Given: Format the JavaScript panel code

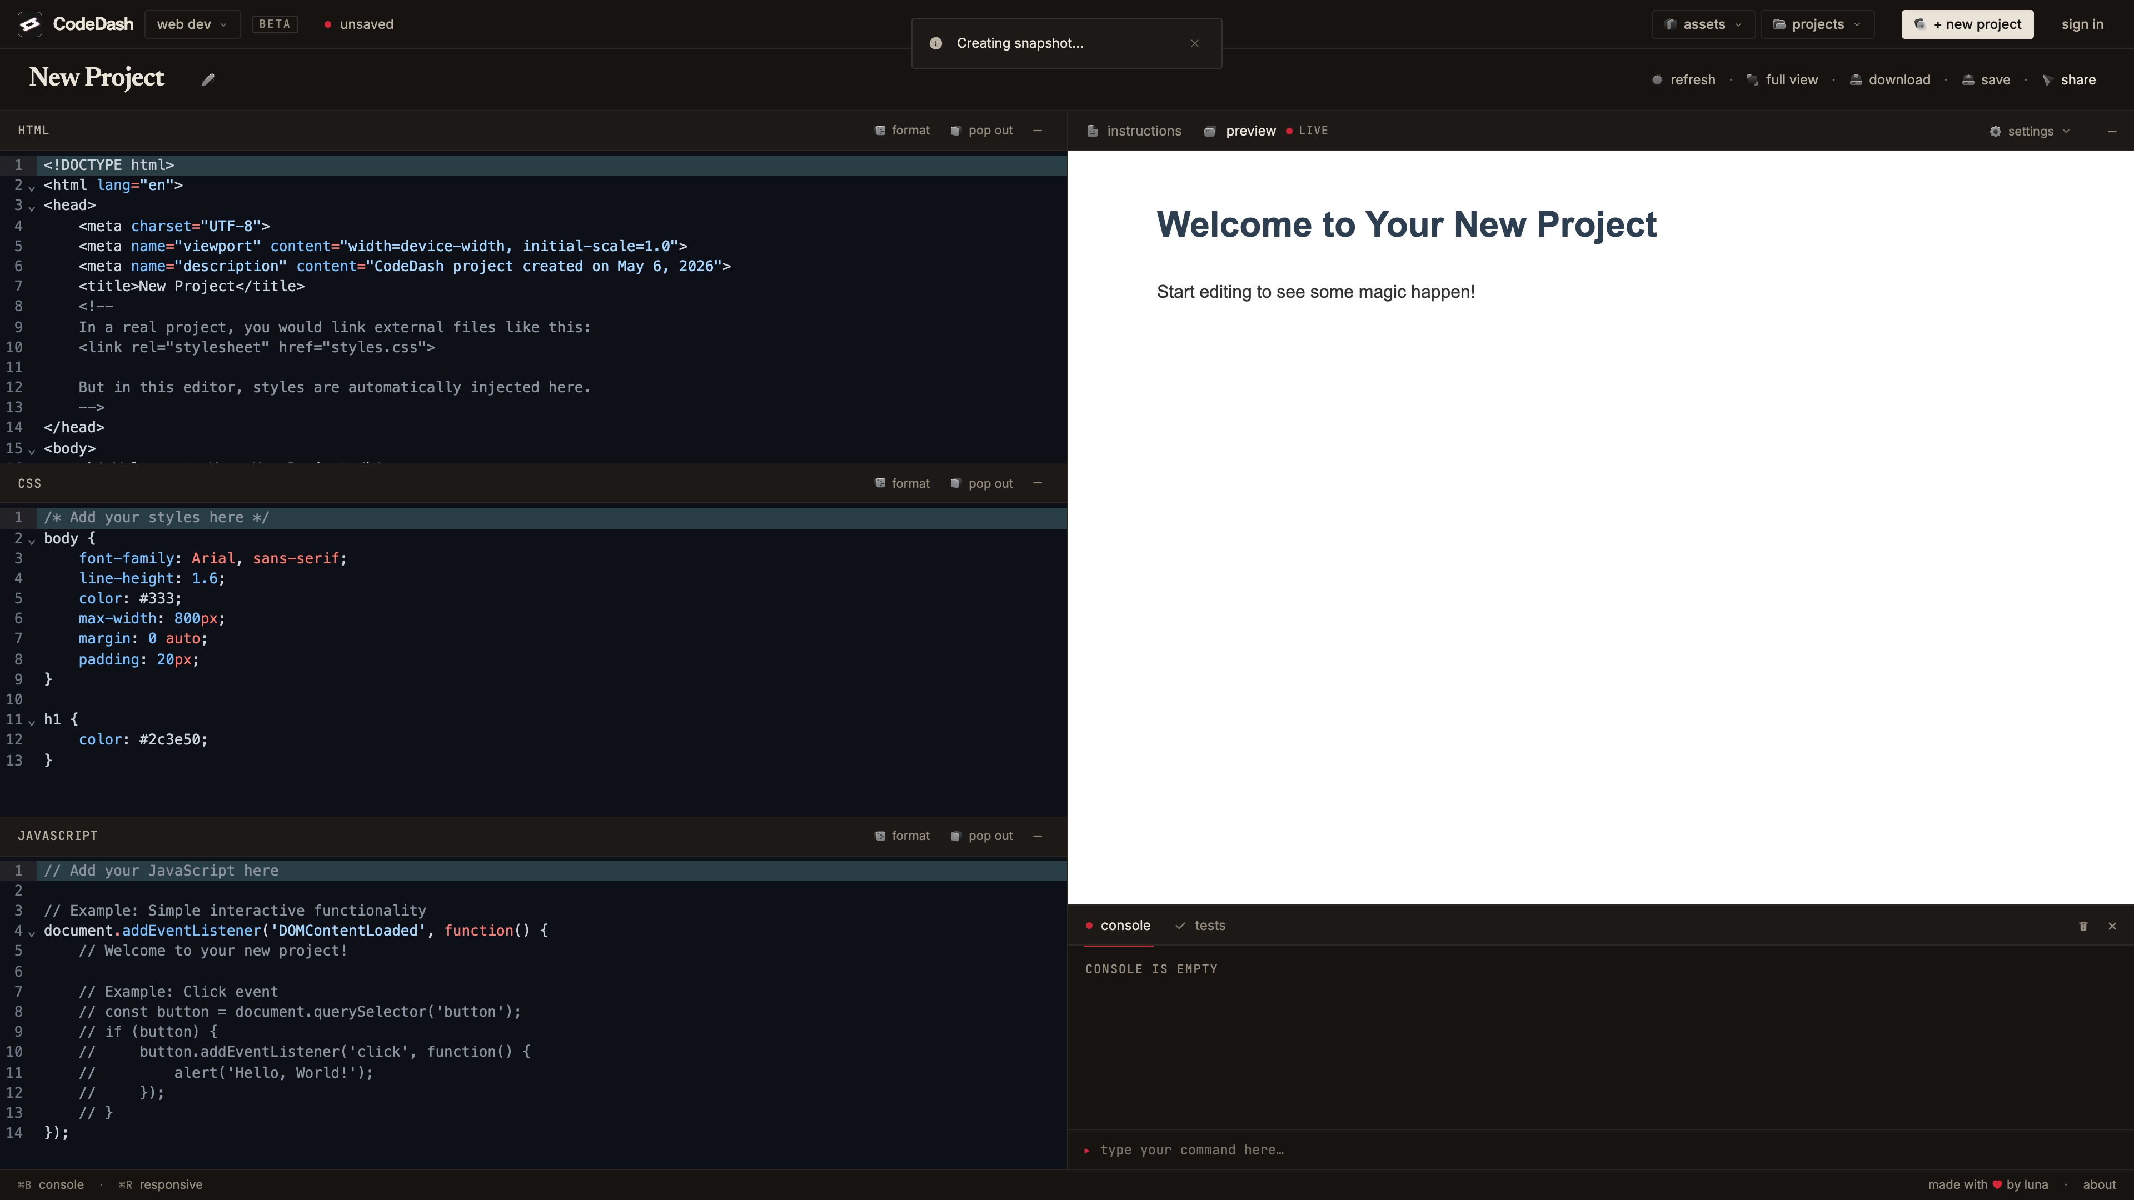Looking at the screenshot, I should point(902,836).
